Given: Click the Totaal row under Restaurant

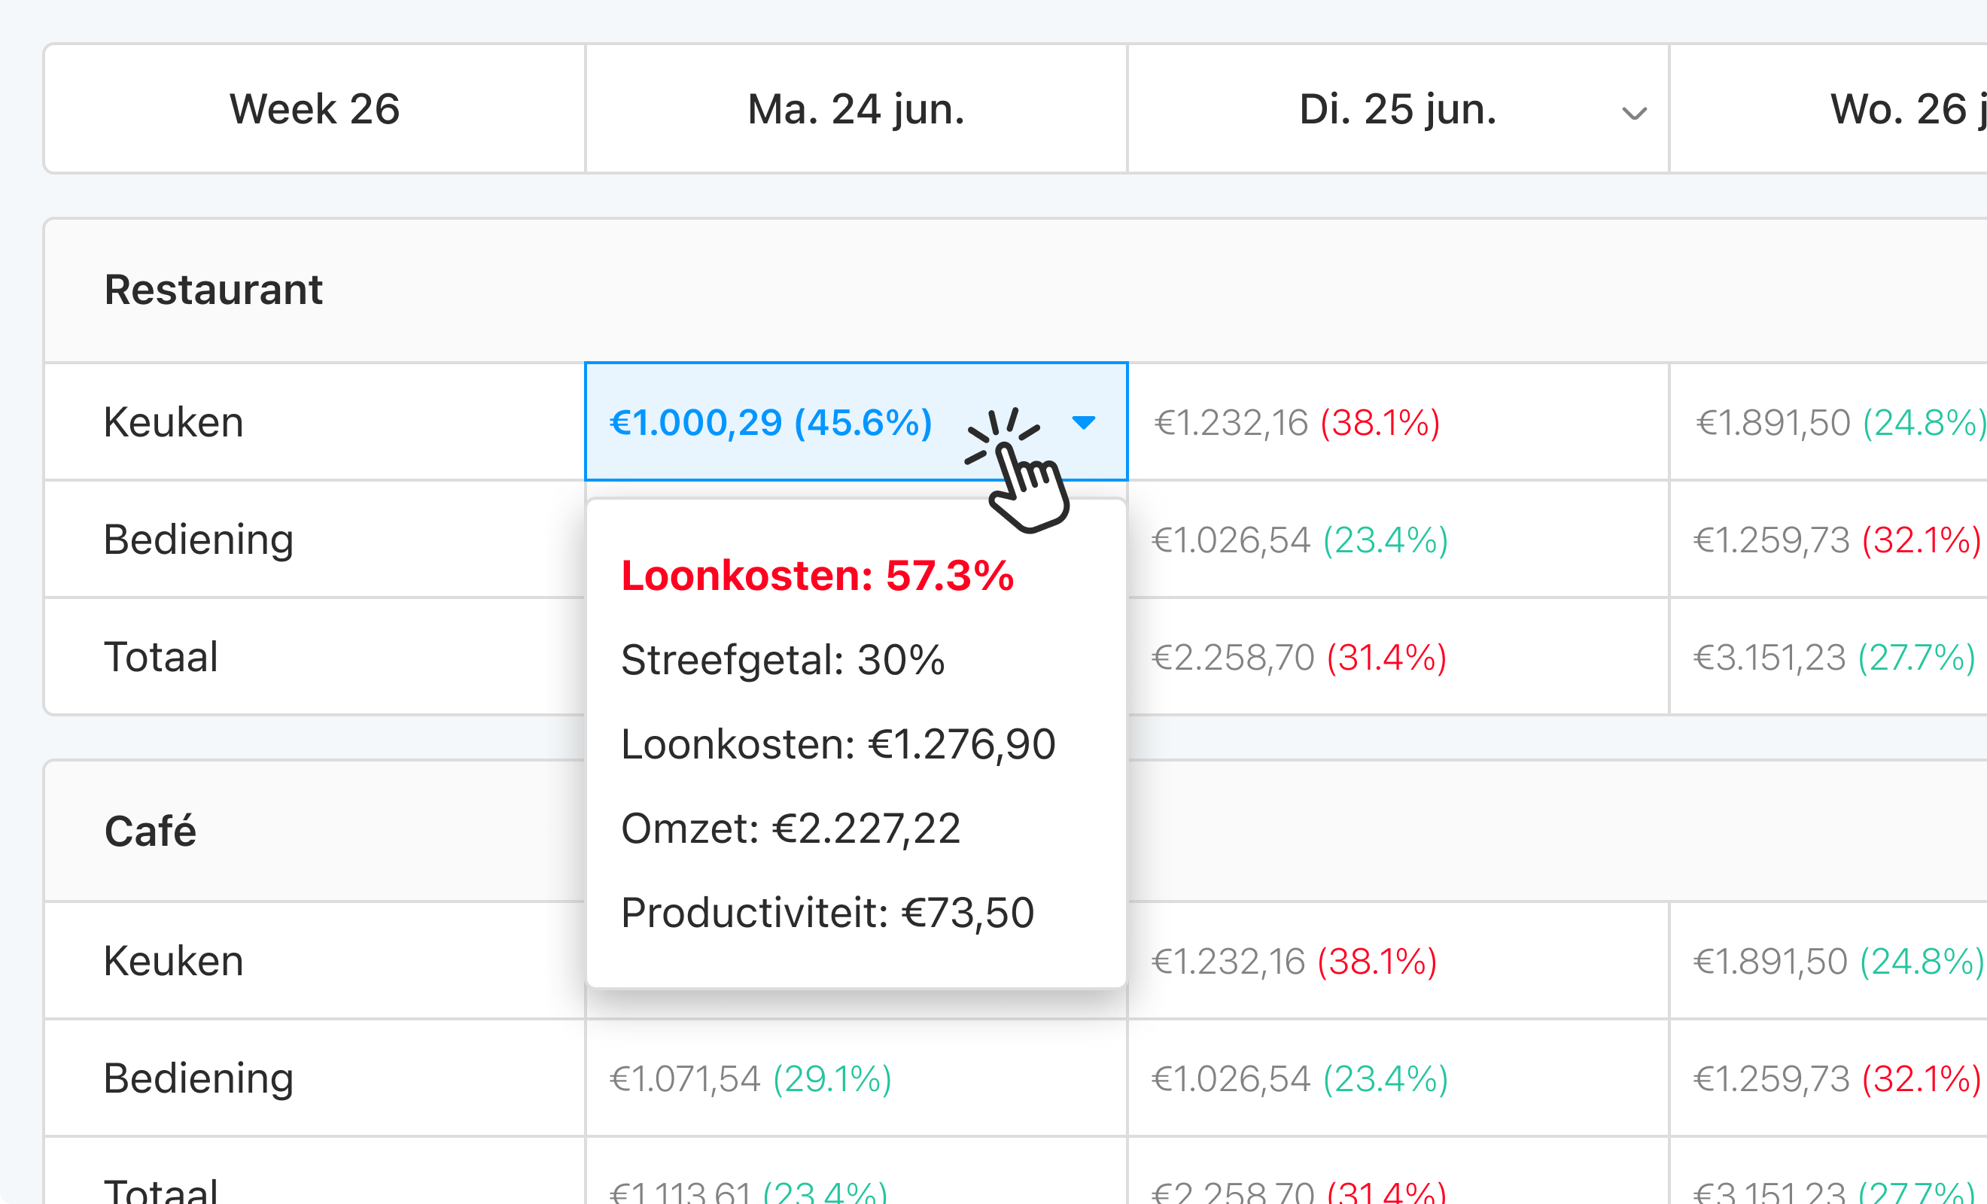Looking at the screenshot, I should 160,655.
